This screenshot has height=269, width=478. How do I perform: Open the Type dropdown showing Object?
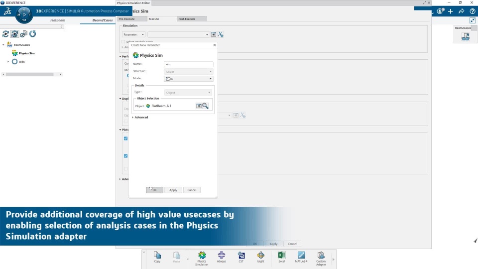[x=188, y=93]
